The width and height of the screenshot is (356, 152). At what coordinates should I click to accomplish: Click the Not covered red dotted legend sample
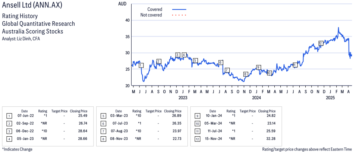179,15
